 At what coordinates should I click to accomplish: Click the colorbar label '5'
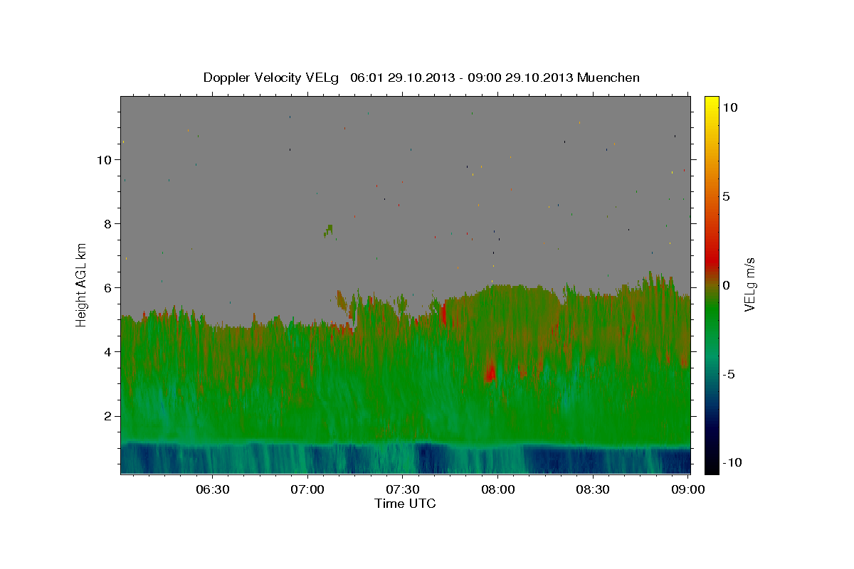[x=726, y=196]
